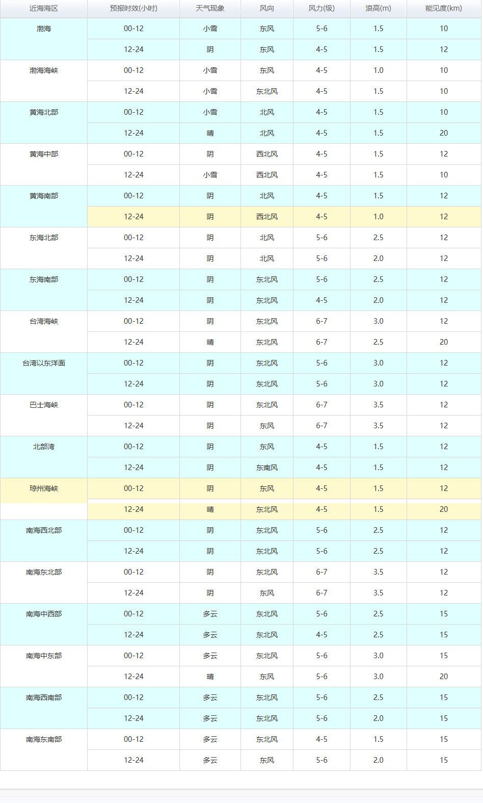Click the 预报时效(小时) column header
The height and width of the screenshot is (803, 483).
click(x=133, y=8)
